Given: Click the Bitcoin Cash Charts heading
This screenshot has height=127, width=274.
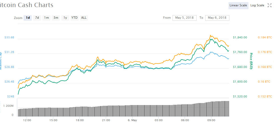Looking at the screenshot, I should pyautogui.click(x=27, y=5).
